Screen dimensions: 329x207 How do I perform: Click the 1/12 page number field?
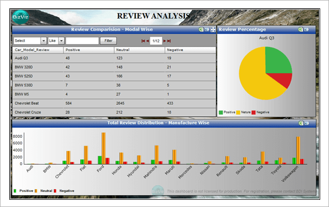[156, 41]
